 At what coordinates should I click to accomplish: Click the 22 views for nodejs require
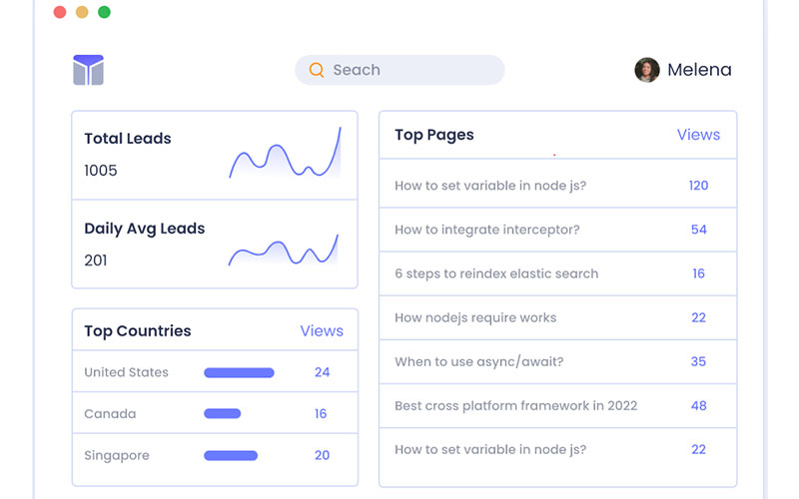[x=698, y=317]
